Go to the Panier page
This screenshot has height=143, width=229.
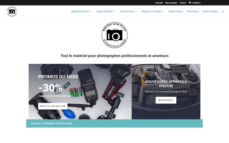click(x=183, y=3)
